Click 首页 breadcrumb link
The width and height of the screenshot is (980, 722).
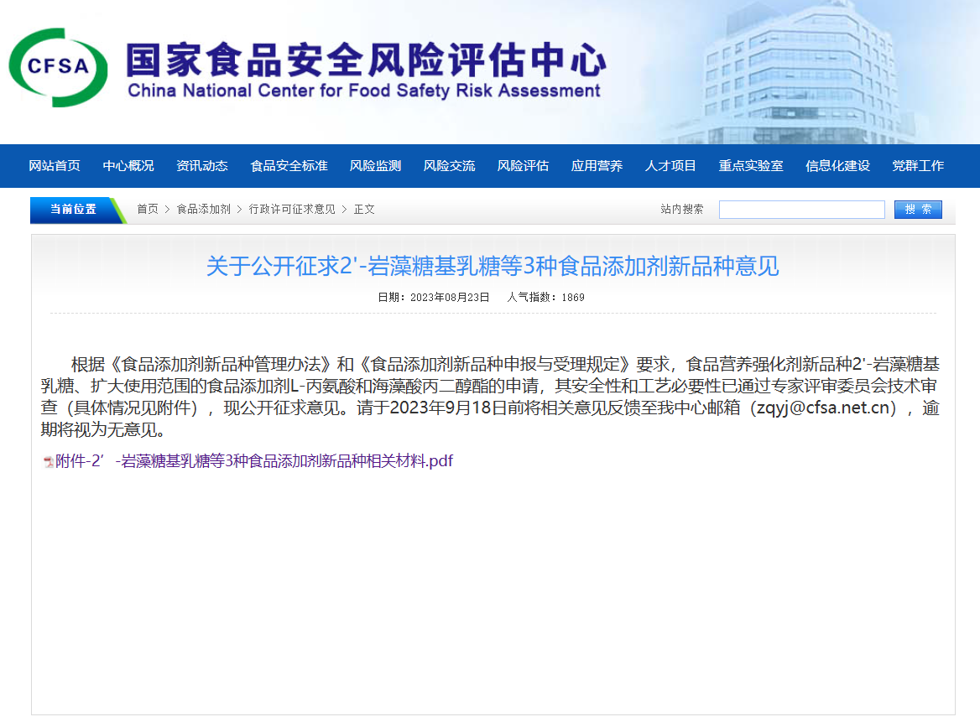148,210
